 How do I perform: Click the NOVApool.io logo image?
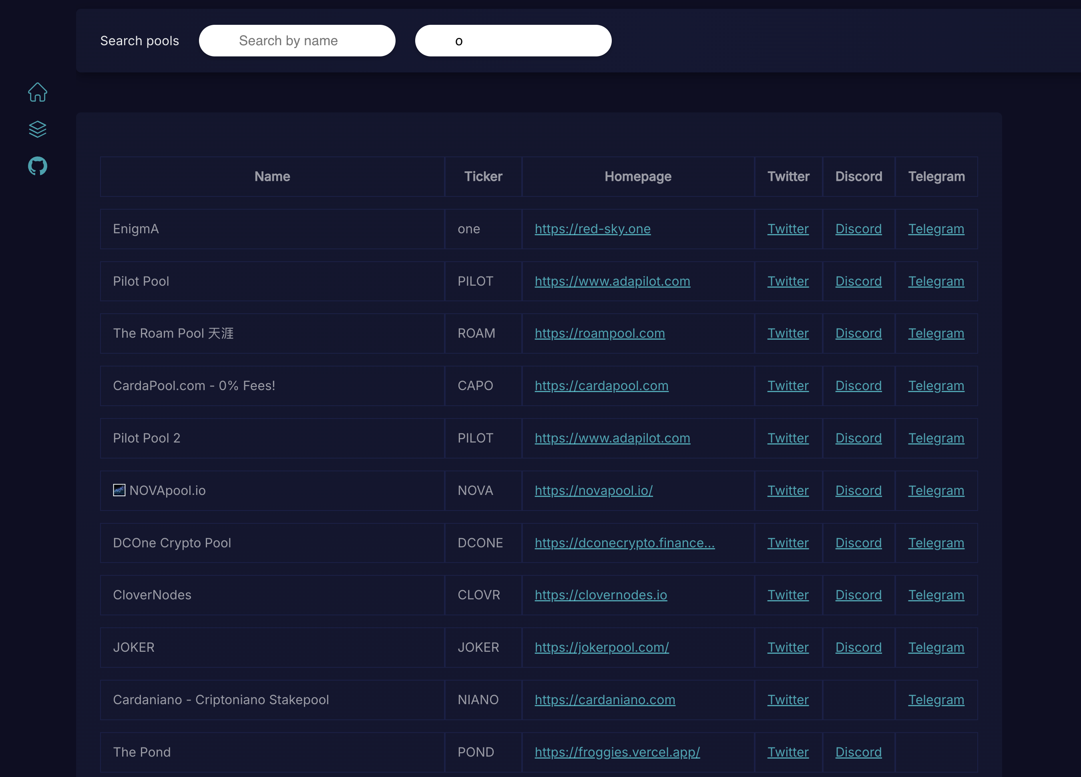click(x=119, y=490)
